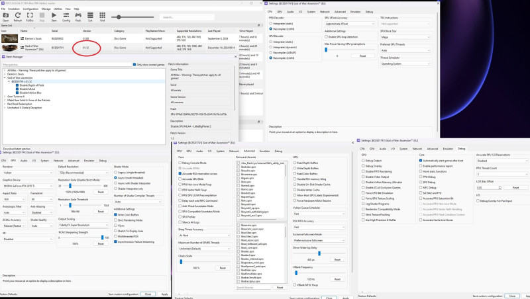Select Legacy single threaded shader mode
Image resolution: width=530 pixels, height=299 pixels.
[115, 173]
